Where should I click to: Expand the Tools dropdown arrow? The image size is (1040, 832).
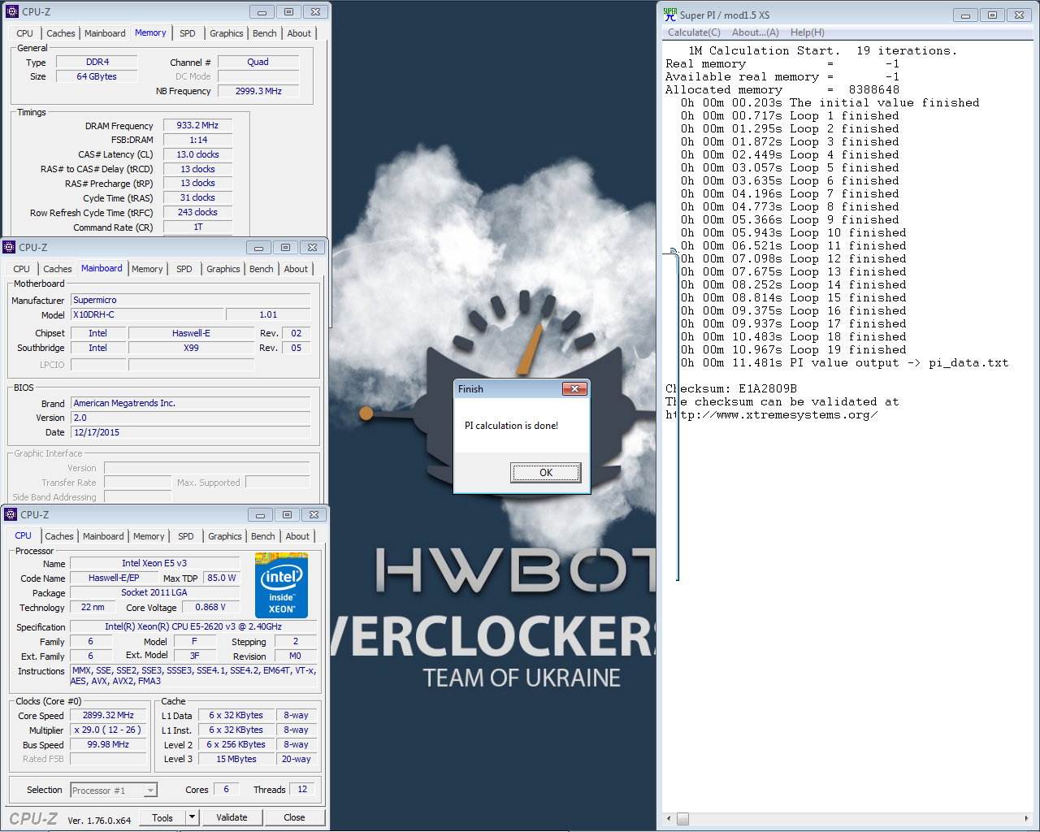click(x=193, y=817)
